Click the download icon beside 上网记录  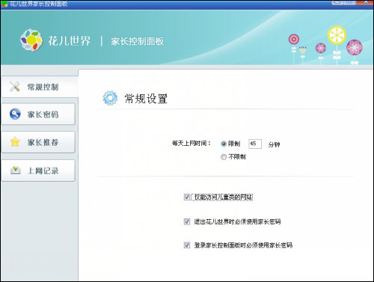coord(16,171)
